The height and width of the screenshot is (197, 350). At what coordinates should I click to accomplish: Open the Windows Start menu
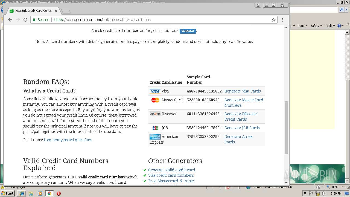click(8, 193)
